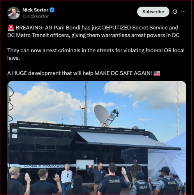Click the Subscribe button
The height and width of the screenshot is (195, 194).
click(x=153, y=12)
